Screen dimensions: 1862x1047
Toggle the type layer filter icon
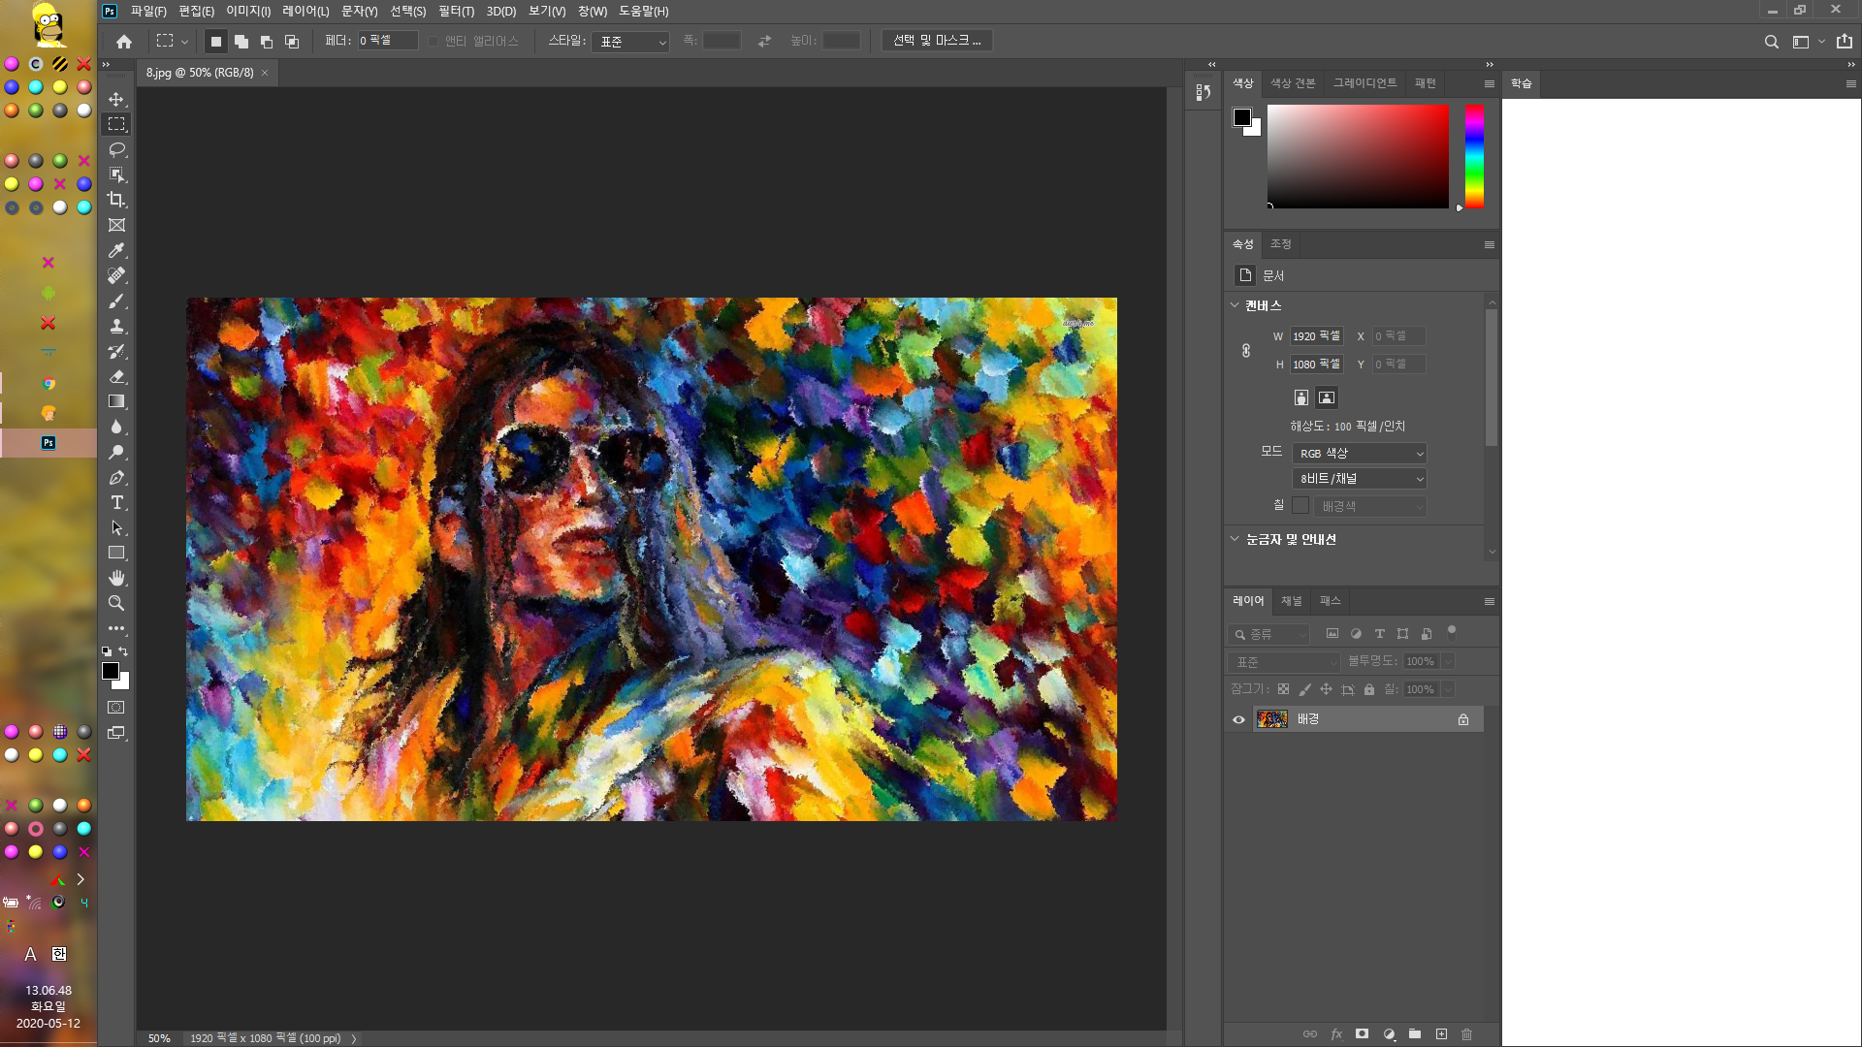click(x=1379, y=634)
